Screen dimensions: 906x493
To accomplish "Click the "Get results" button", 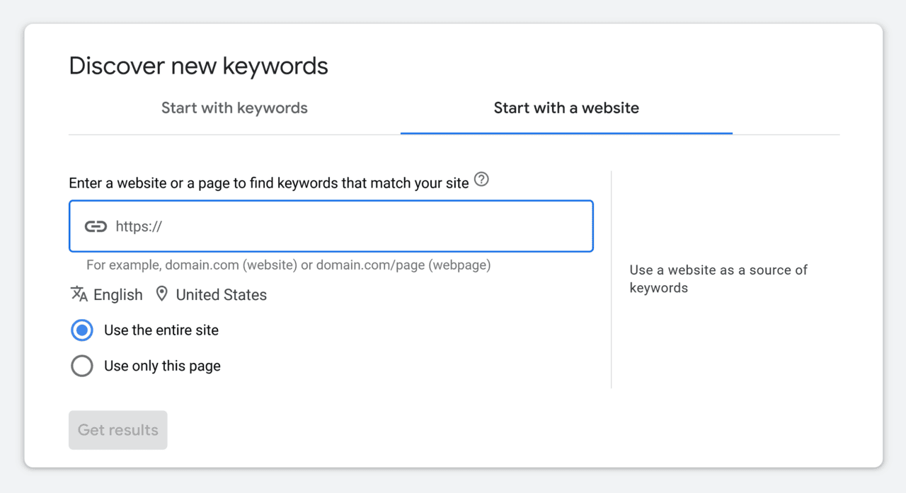I will click(x=117, y=429).
